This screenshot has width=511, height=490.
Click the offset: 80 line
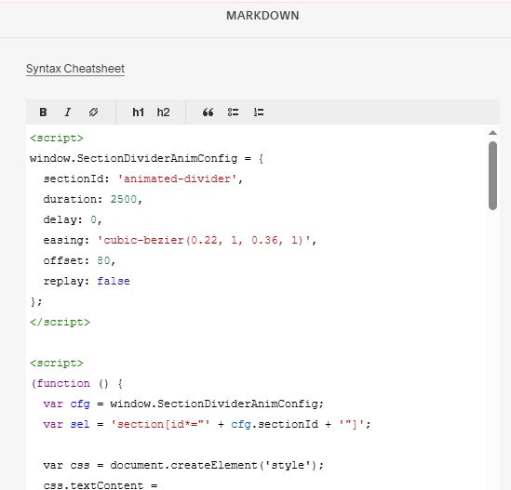pyautogui.click(x=79, y=260)
